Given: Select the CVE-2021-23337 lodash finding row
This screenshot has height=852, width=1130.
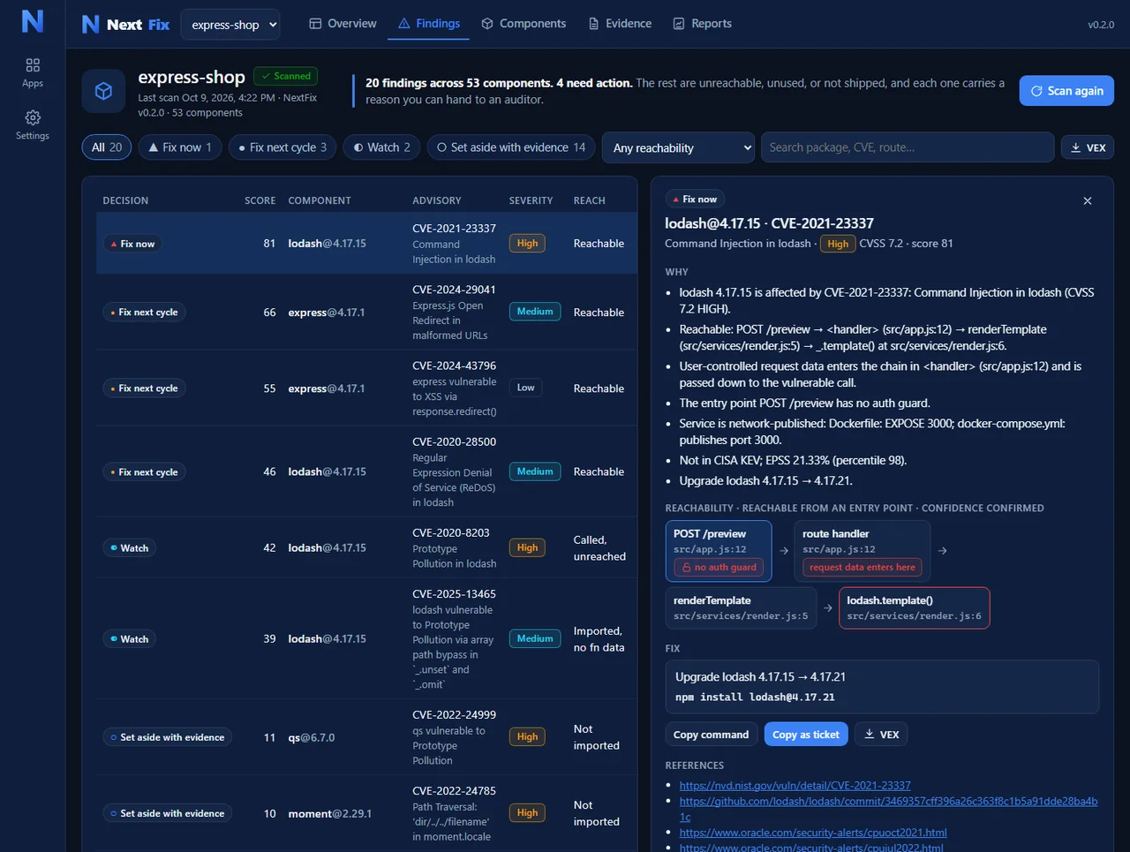Looking at the screenshot, I should point(366,244).
